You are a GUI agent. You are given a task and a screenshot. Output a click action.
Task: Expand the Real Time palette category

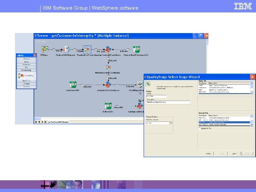(x=26, y=81)
